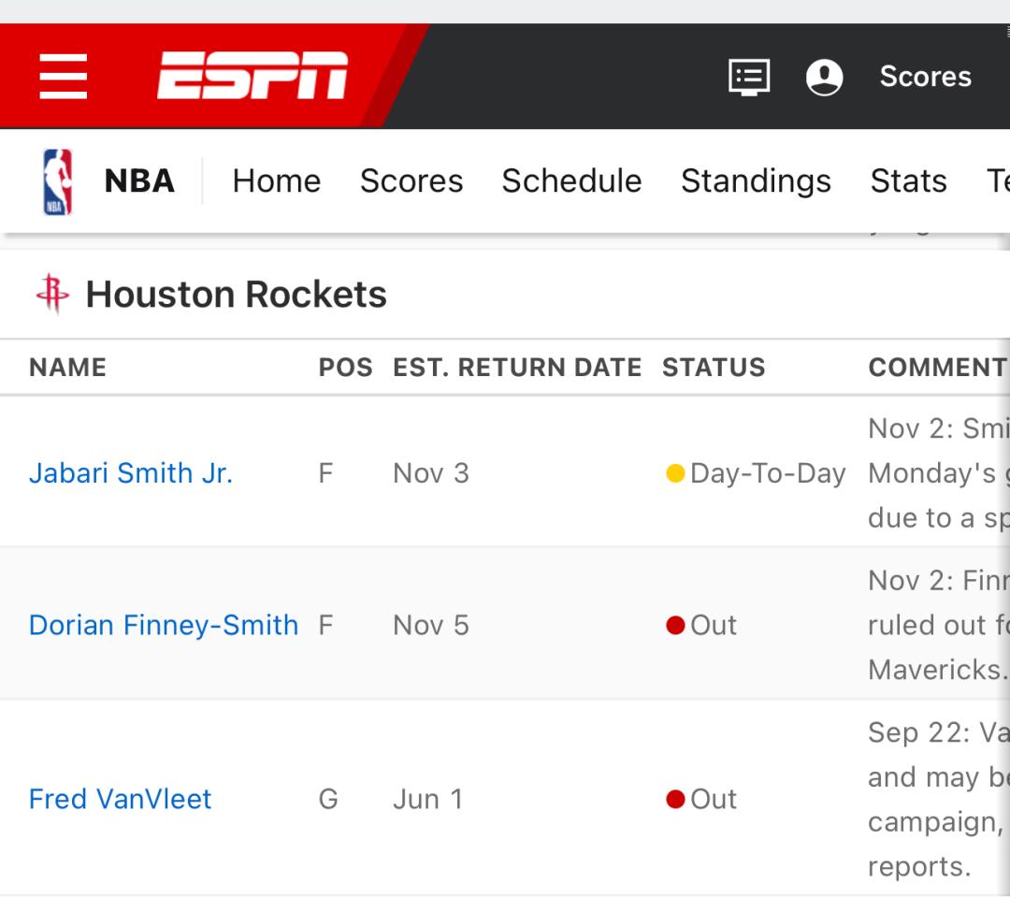This screenshot has height=912, width=1010.
Task: Open Dorian Finney-Smith player page
Action: pyautogui.click(x=164, y=625)
